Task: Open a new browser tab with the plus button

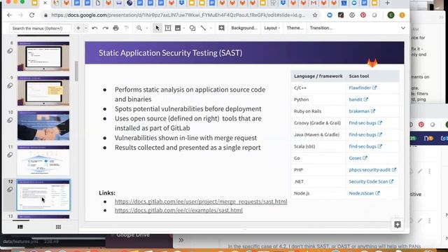Action: [x=387, y=3]
